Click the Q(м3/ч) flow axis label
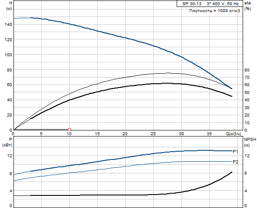Viewport: 257px width, 208px height. pos(234,134)
